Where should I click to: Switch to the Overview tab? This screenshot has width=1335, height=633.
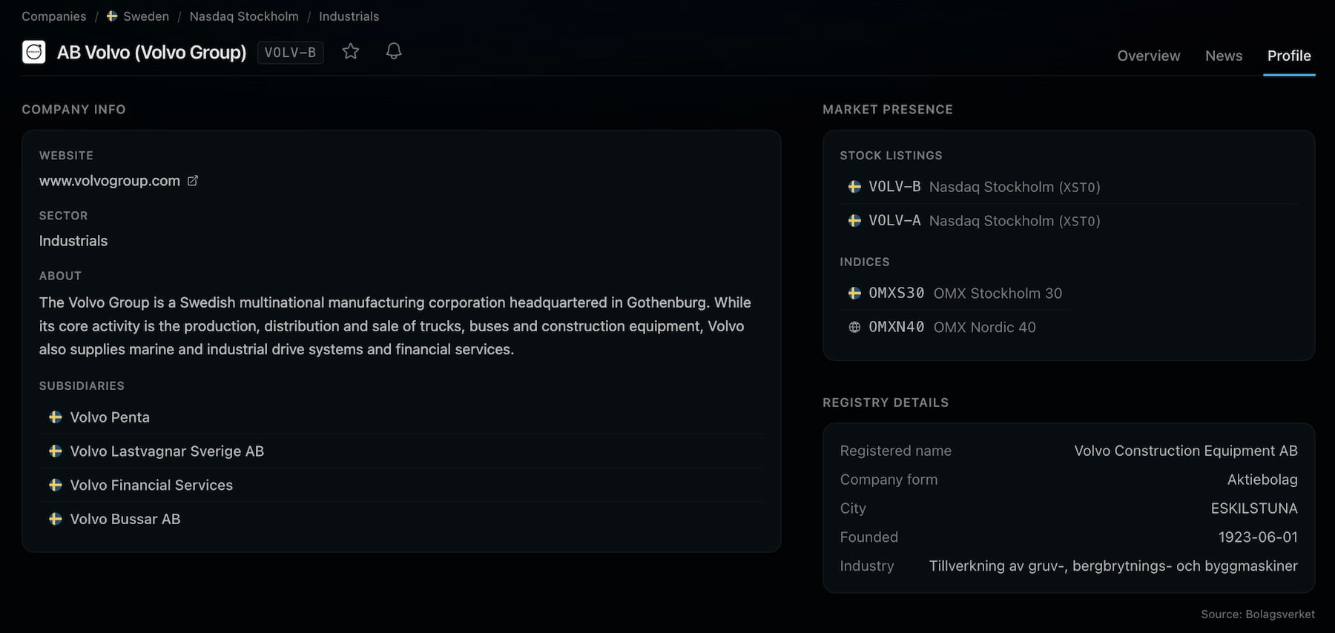[x=1148, y=56]
